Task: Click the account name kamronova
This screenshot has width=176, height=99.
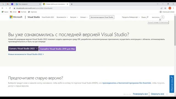Action: pyautogui.click(x=156, y=17)
